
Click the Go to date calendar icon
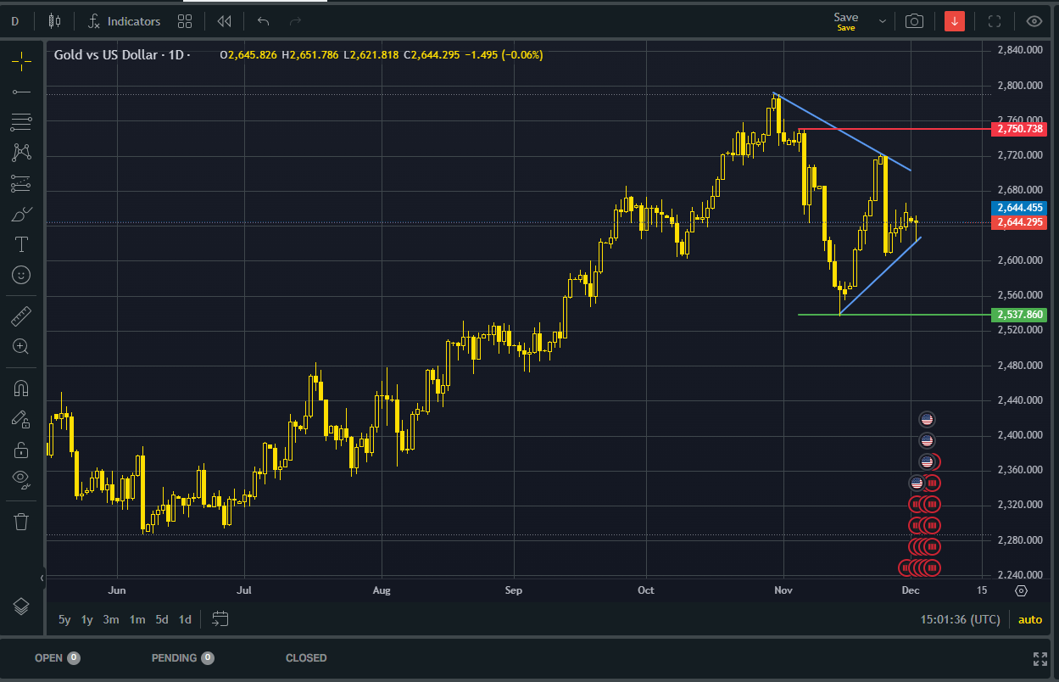coord(220,619)
